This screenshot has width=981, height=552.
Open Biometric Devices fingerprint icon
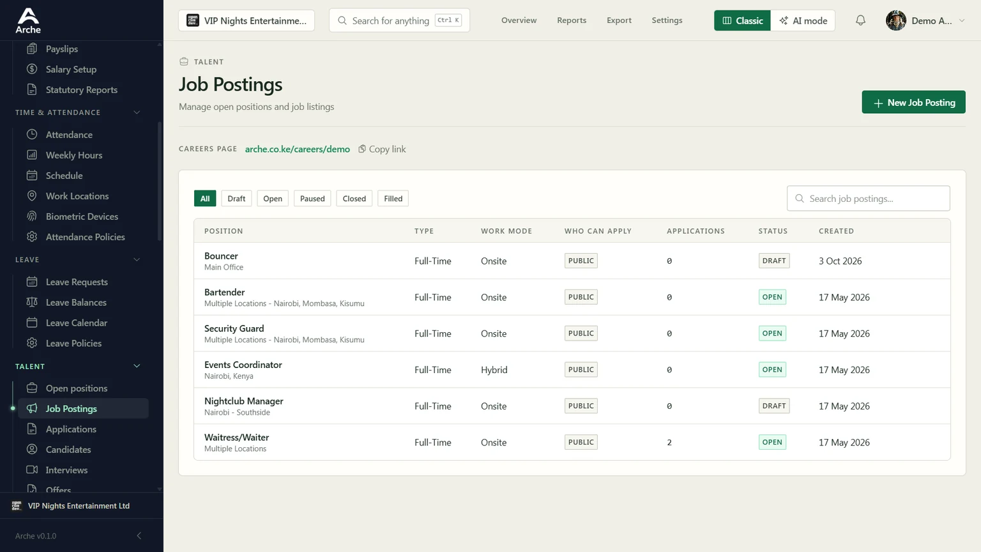[x=32, y=216]
